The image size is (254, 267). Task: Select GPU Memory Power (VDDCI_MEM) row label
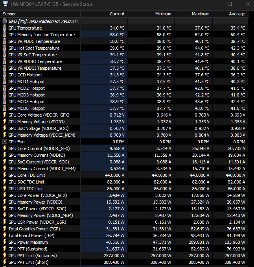[40, 215]
